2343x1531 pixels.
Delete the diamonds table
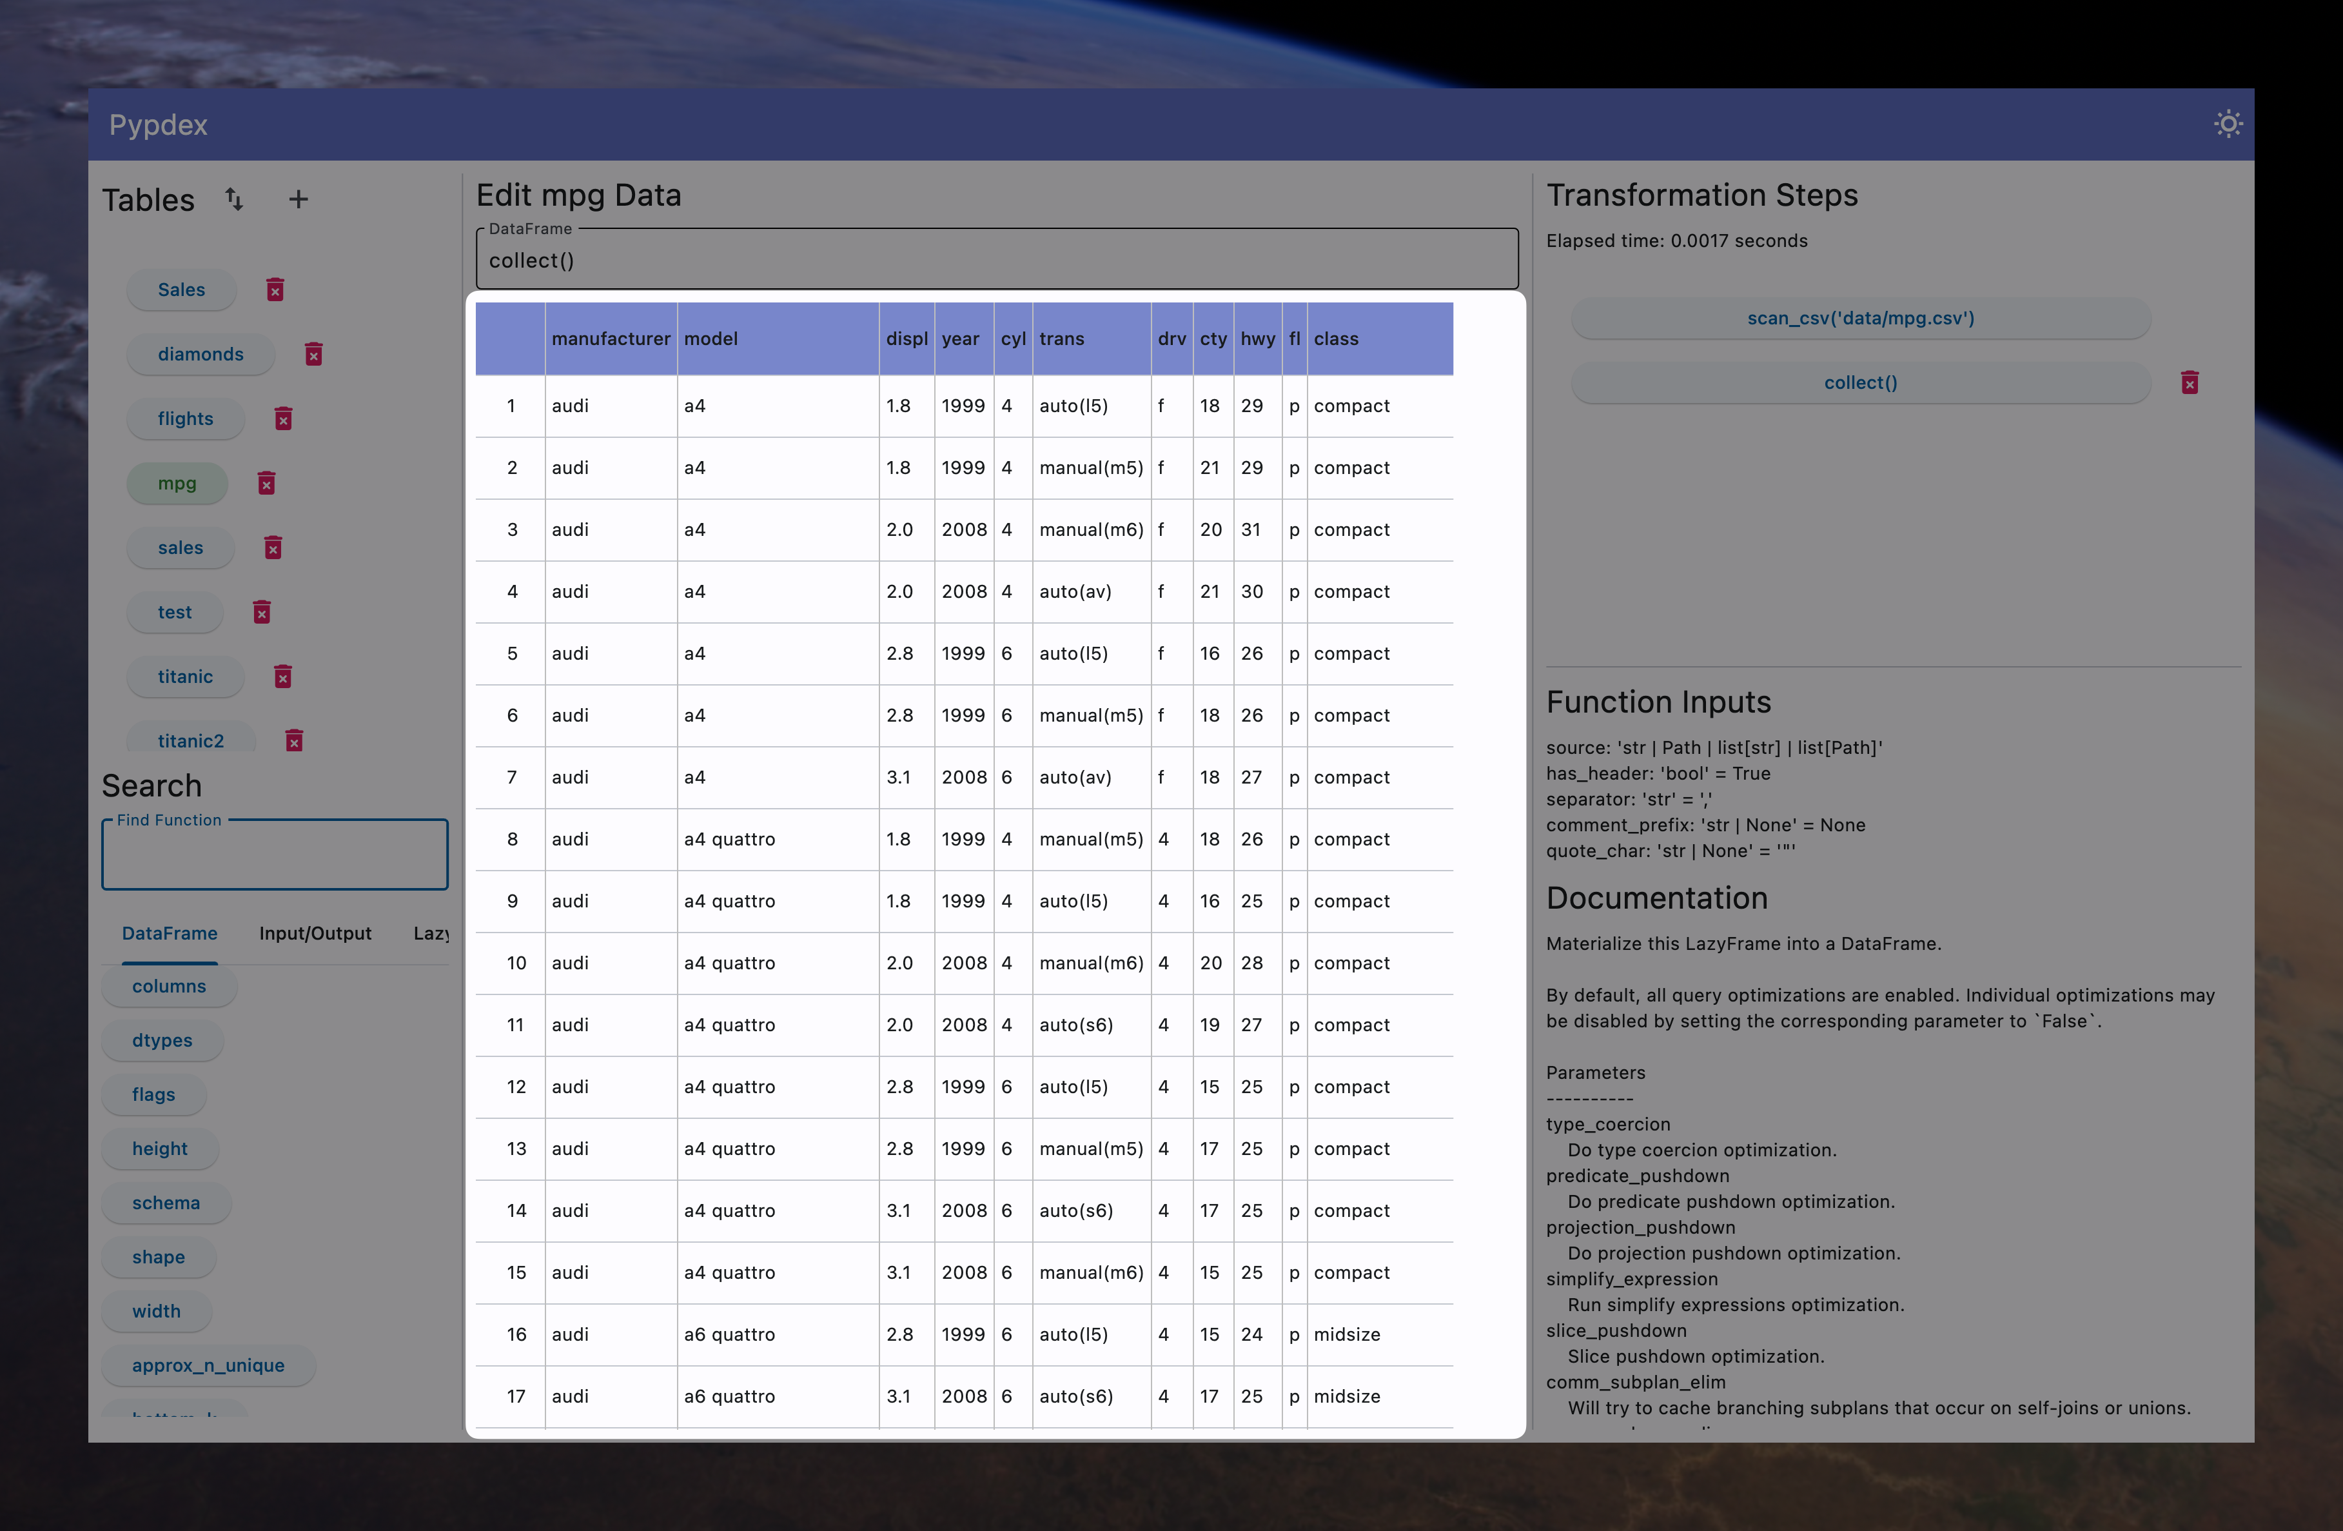coord(314,355)
